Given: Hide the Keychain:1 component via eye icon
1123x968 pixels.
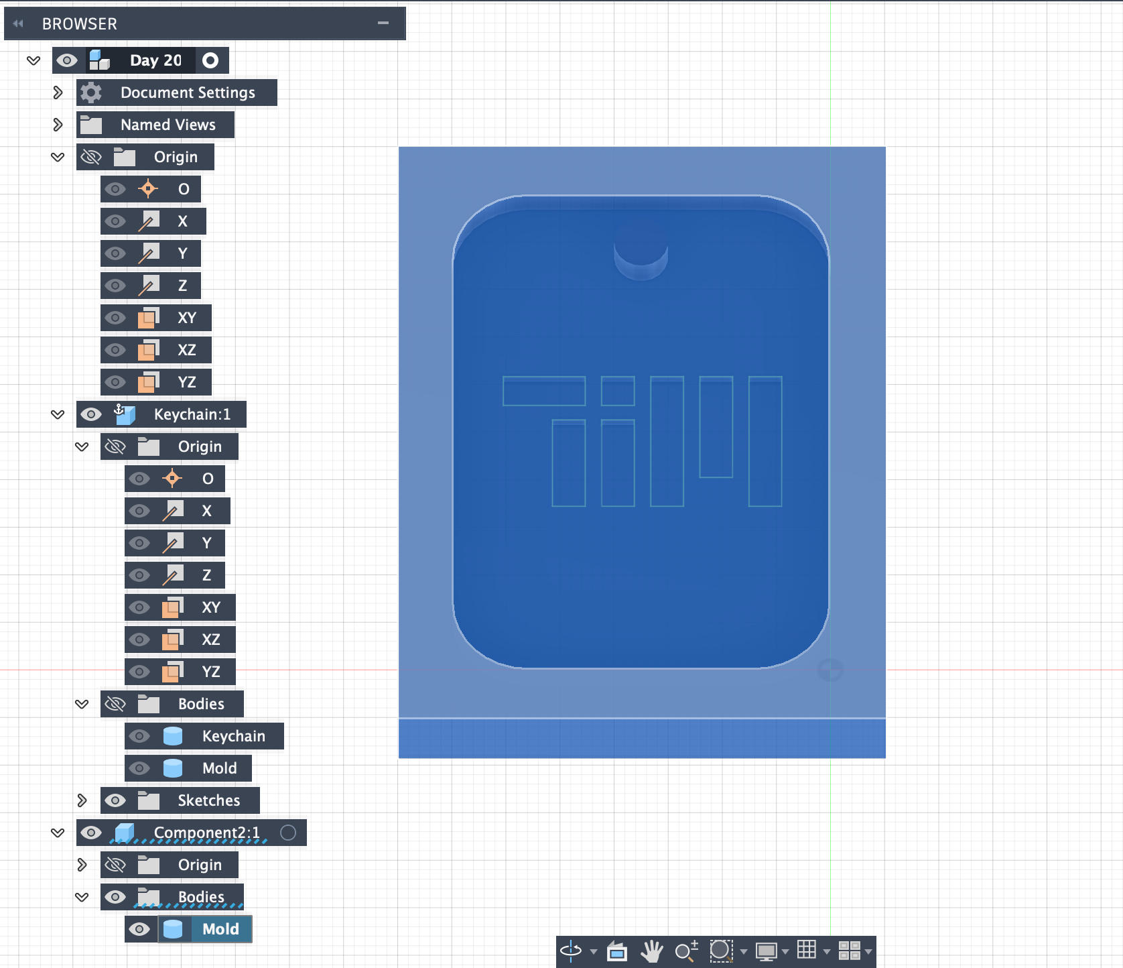Looking at the screenshot, I should click(91, 414).
